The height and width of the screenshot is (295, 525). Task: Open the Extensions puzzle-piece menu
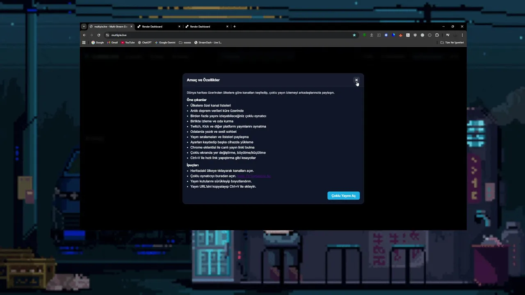click(437, 35)
